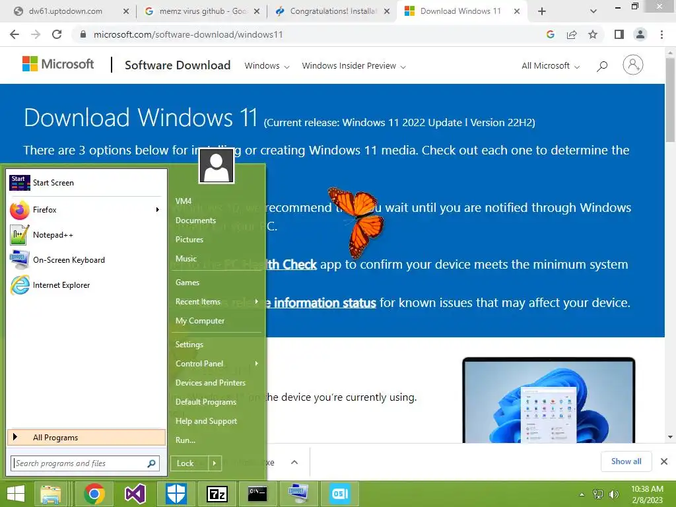The height and width of the screenshot is (507, 676).
Task: Open Default Programs from Start menu
Action: (x=206, y=402)
